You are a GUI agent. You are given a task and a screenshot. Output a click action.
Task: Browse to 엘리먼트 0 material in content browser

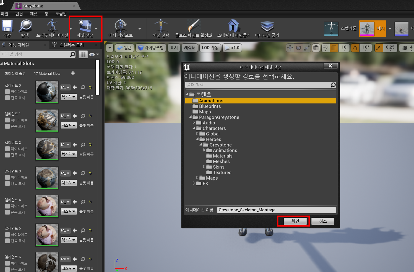pyautogui.click(x=83, y=87)
